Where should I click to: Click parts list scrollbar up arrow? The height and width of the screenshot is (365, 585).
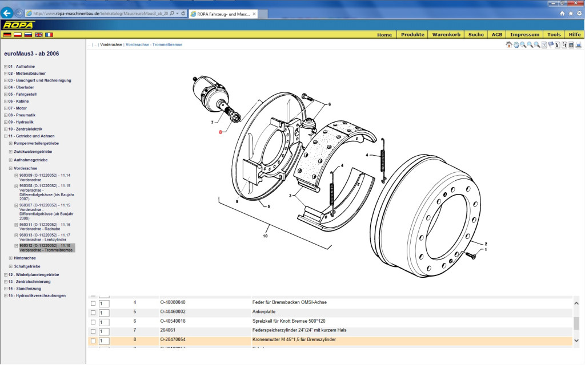pos(576,303)
